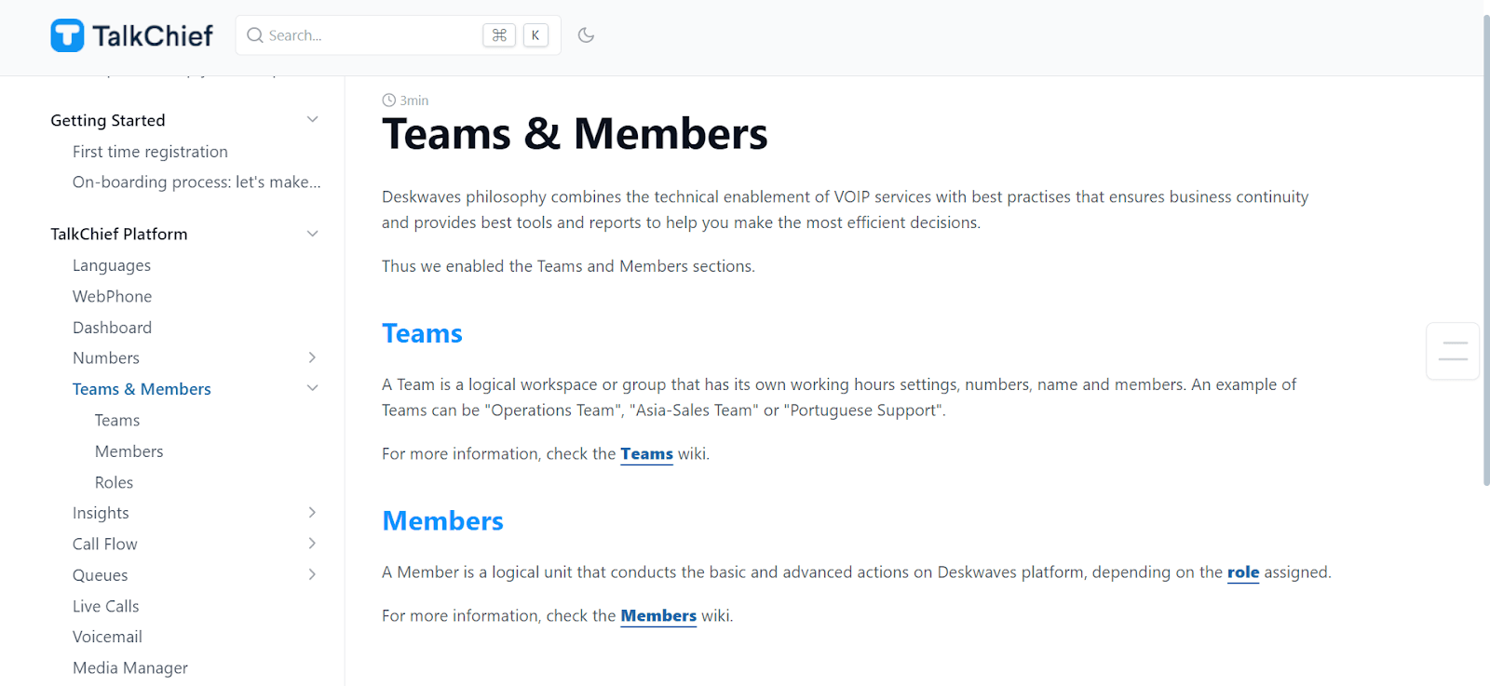Screen dimensions: 1490x686
Task: Select Roles in the sidebar
Action: click(x=114, y=482)
